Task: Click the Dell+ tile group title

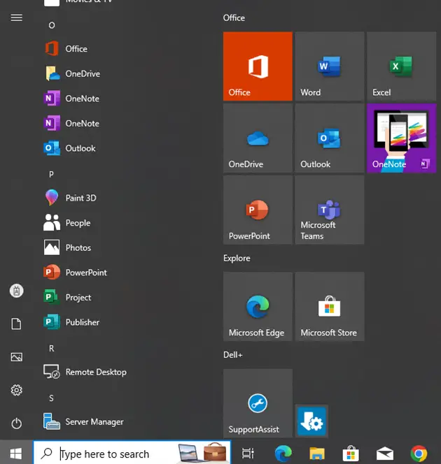Action: (x=232, y=354)
